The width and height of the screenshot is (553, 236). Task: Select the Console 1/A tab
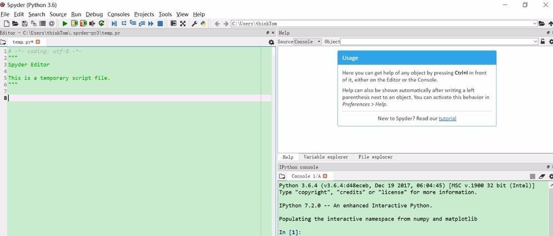(x=306, y=176)
